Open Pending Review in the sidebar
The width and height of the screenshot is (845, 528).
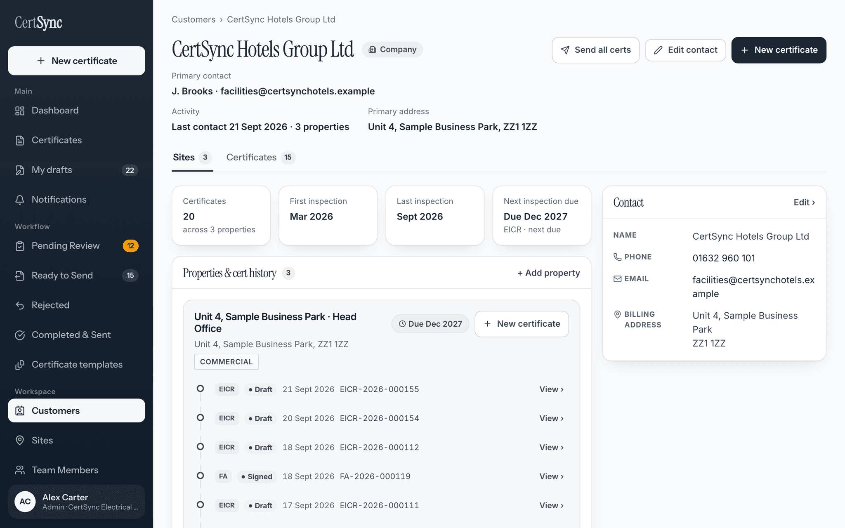(x=77, y=246)
